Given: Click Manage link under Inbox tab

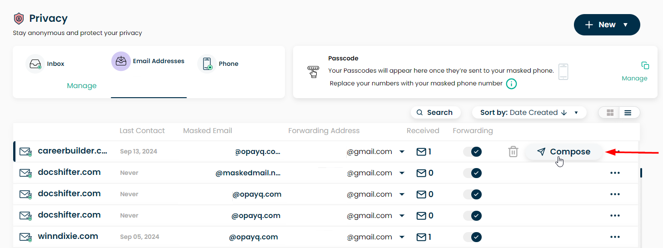Looking at the screenshot, I should [82, 86].
